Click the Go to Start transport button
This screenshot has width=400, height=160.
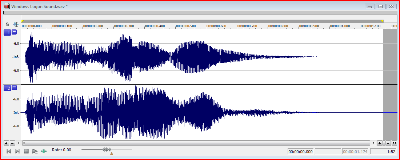point(9,151)
